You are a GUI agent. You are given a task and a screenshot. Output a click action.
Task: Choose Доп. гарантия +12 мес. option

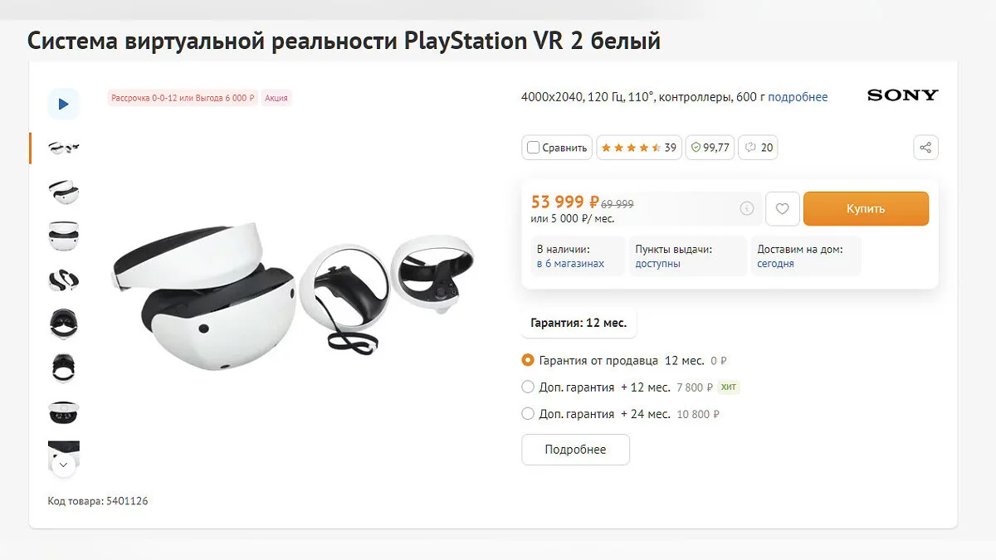coord(528,387)
